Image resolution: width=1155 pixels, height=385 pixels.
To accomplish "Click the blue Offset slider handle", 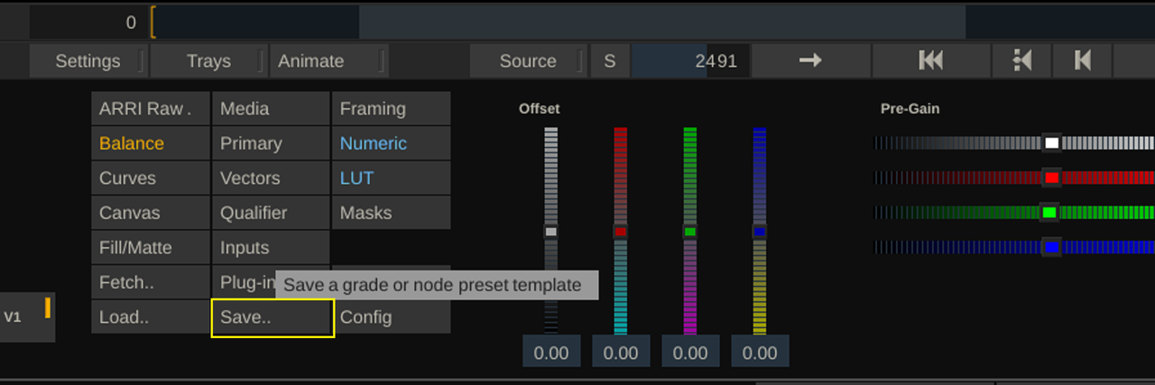I will [x=760, y=232].
